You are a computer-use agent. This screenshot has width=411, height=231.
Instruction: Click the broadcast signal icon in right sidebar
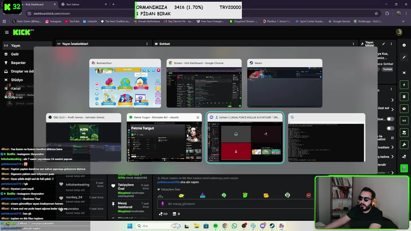coord(404,121)
